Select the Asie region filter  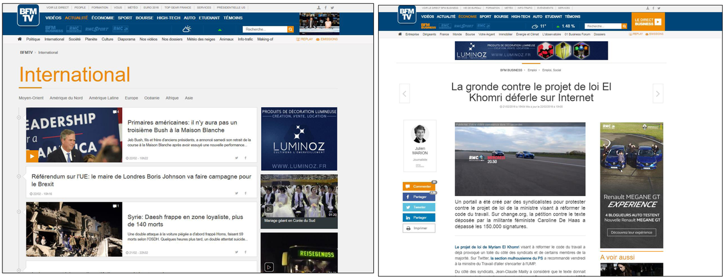pos(189,97)
